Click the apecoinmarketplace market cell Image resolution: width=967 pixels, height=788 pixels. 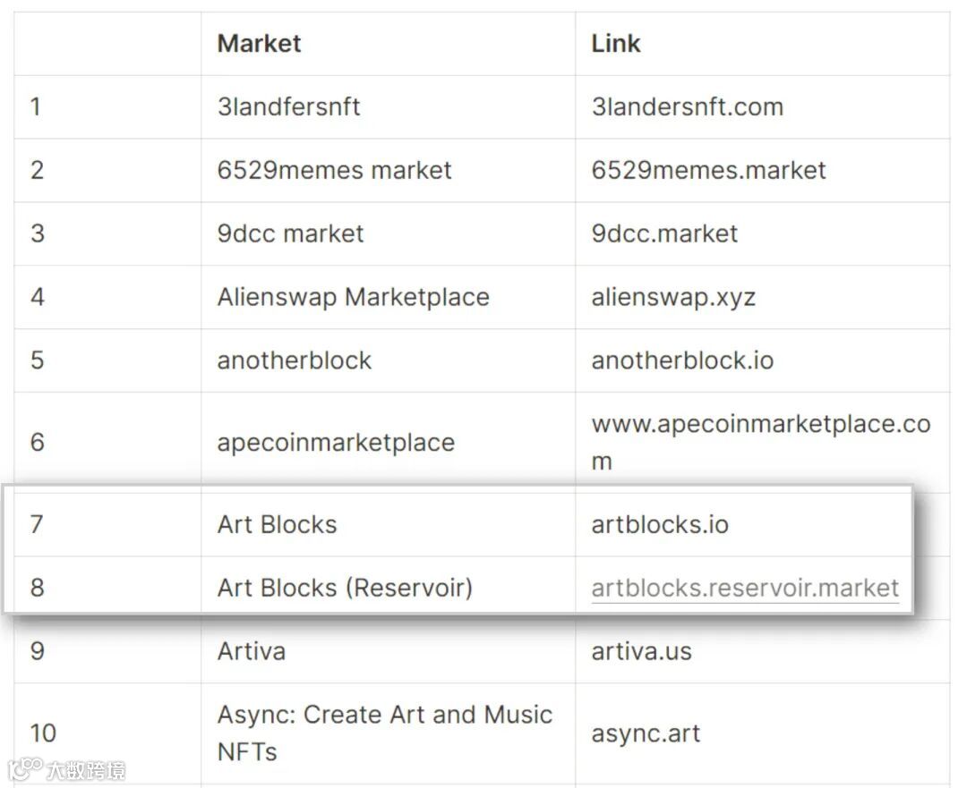(336, 443)
